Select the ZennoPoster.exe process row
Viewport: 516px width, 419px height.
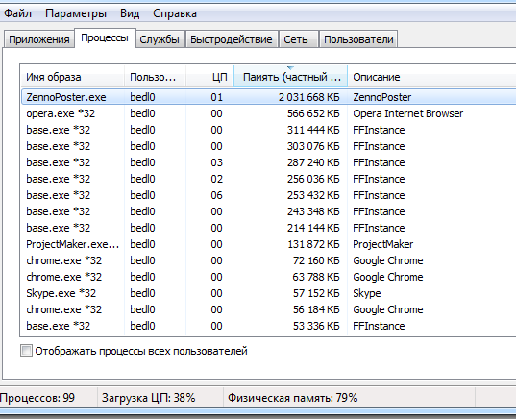click(268, 97)
